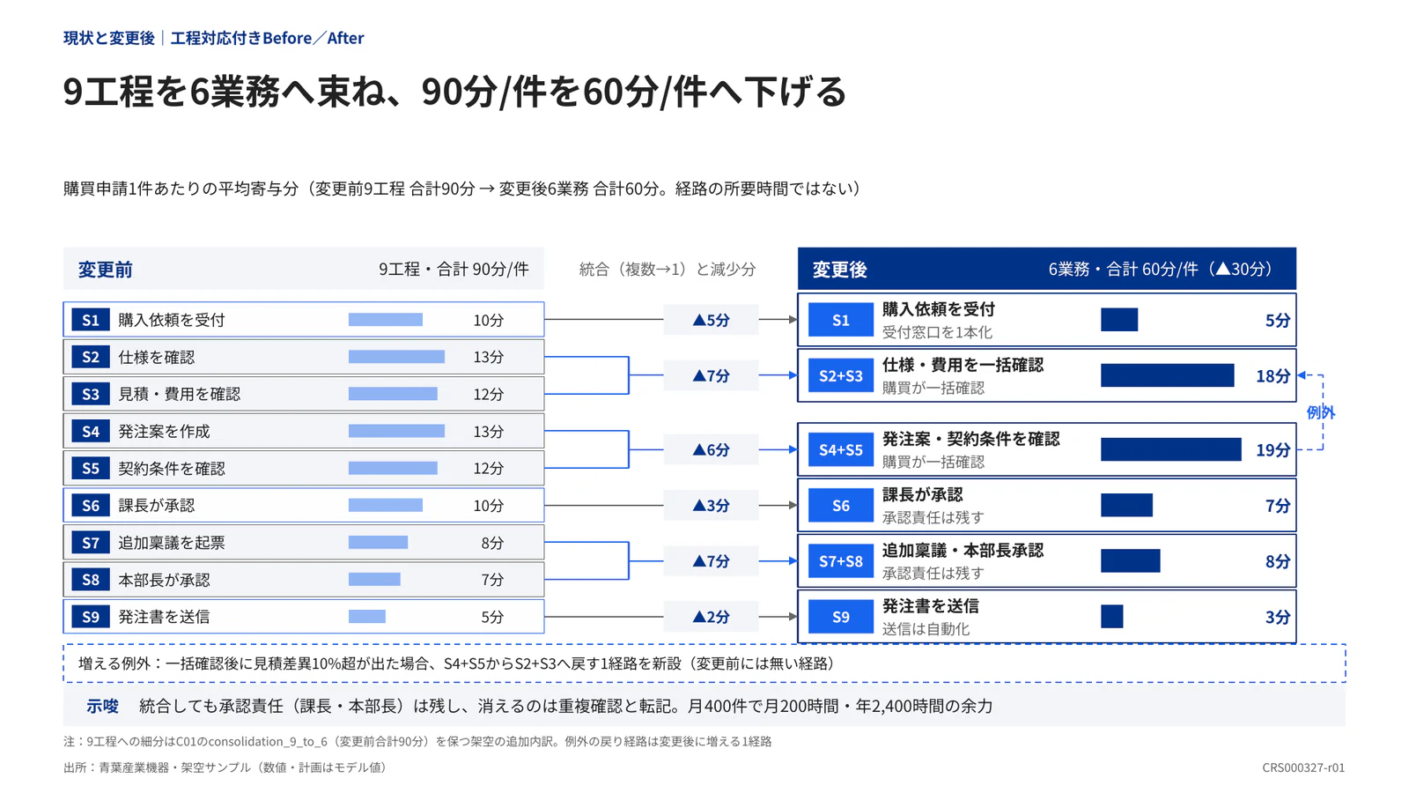
Task: Select the "発注案・契約条件を確認" task name
Action: pyautogui.click(x=970, y=439)
